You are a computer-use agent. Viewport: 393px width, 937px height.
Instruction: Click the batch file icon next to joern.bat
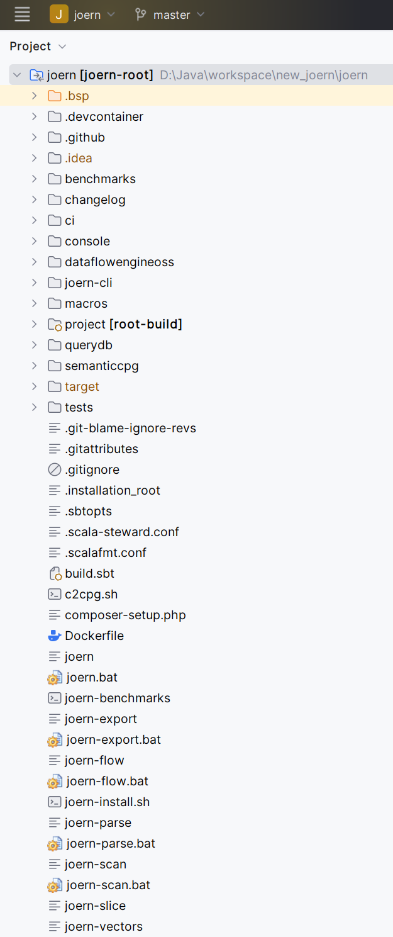(55, 677)
